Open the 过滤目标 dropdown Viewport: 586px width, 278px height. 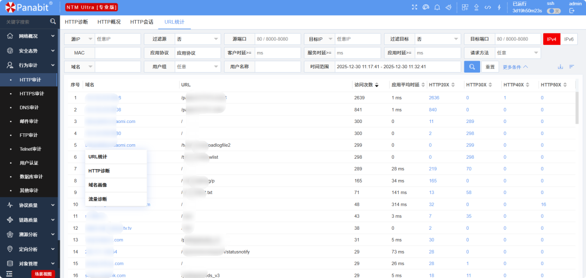pos(438,39)
